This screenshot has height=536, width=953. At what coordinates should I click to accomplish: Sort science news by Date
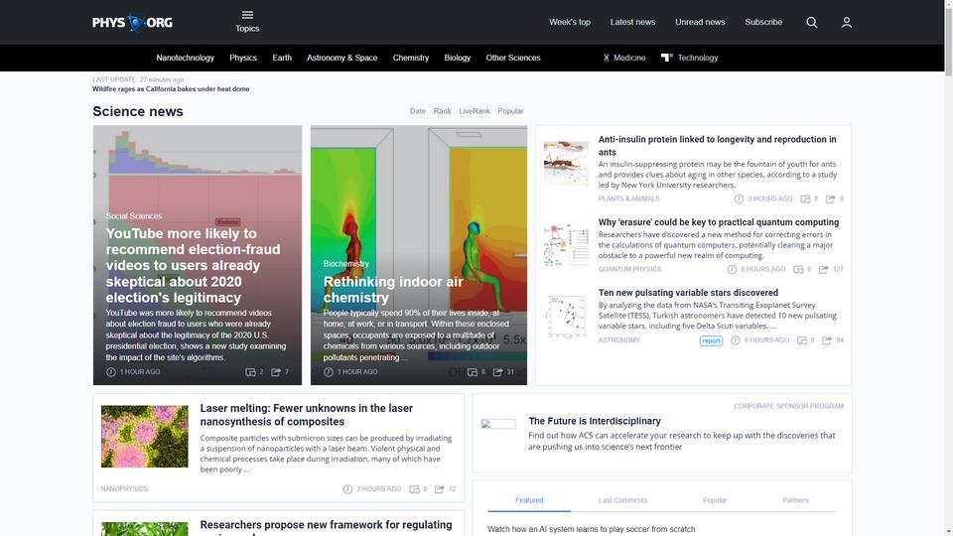[x=418, y=111]
